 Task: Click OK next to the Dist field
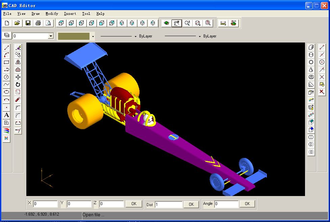tap(191, 204)
